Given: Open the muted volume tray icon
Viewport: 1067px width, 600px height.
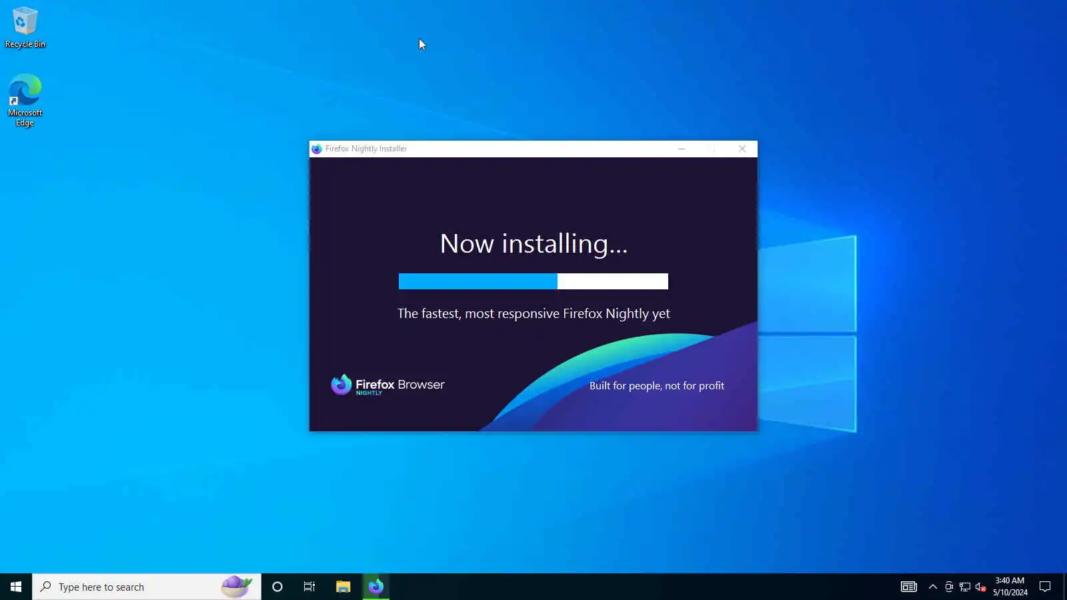Looking at the screenshot, I should tap(980, 587).
